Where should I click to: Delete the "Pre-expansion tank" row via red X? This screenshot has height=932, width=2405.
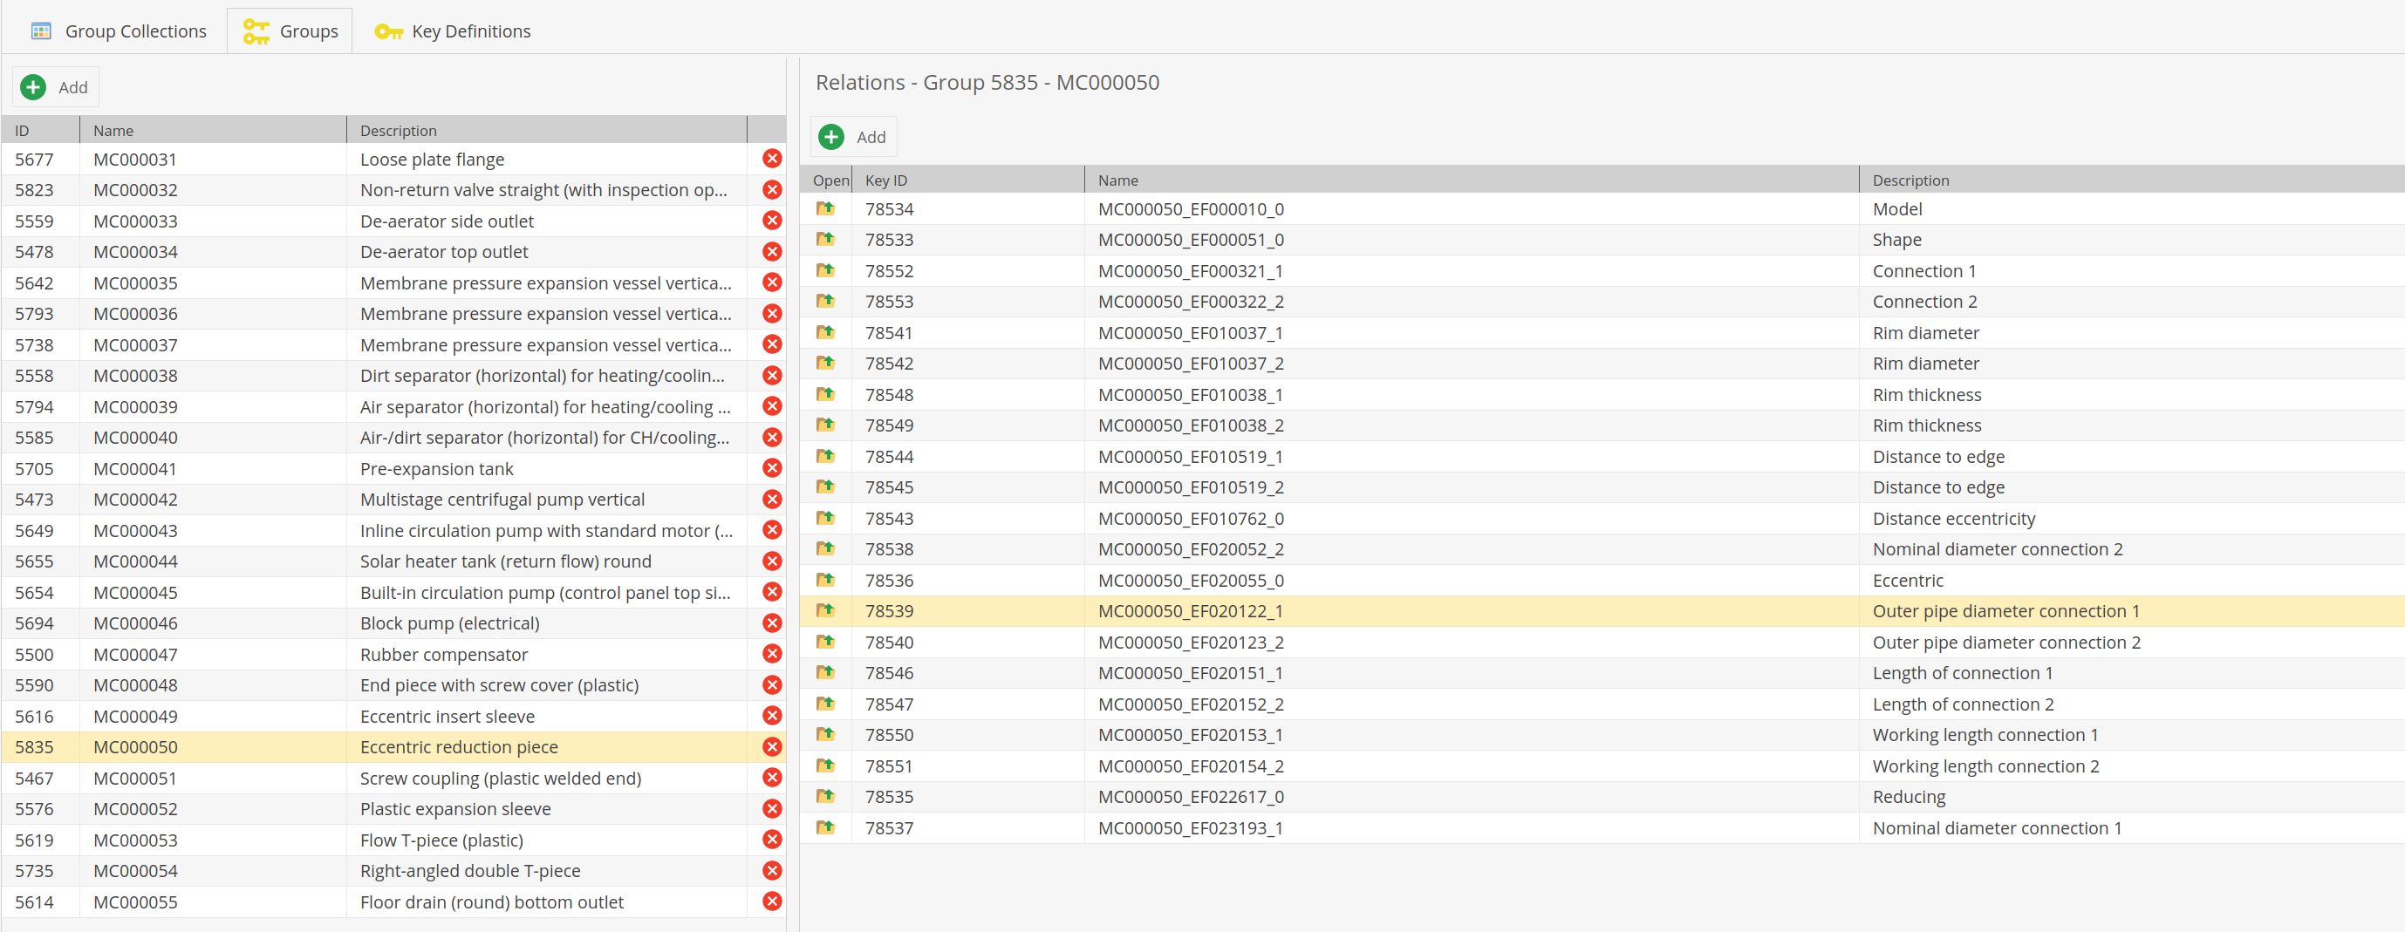pos(771,468)
